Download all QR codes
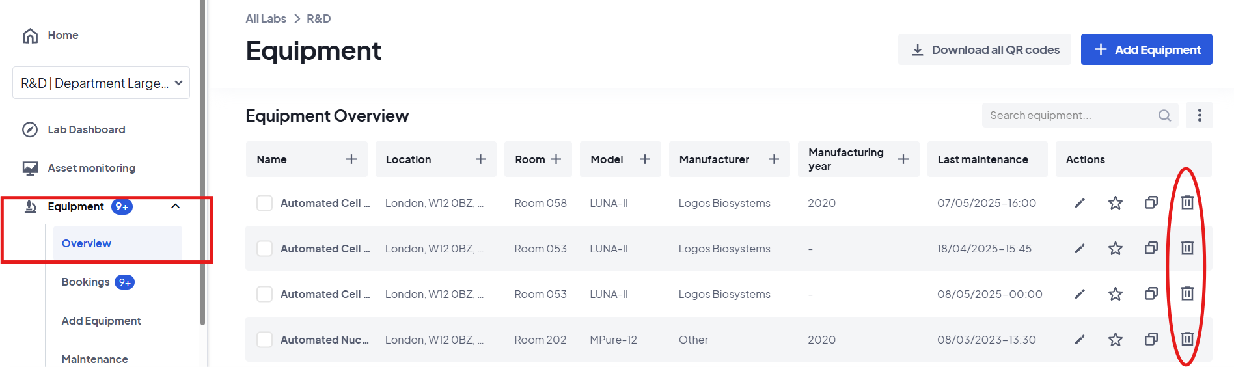This screenshot has height=367, width=1234. pyautogui.click(x=984, y=49)
